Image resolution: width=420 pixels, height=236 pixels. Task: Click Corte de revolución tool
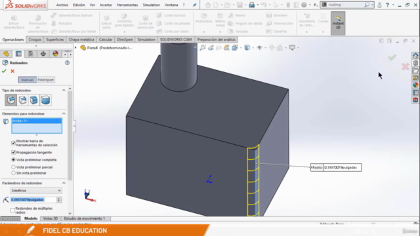click(146, 22)
